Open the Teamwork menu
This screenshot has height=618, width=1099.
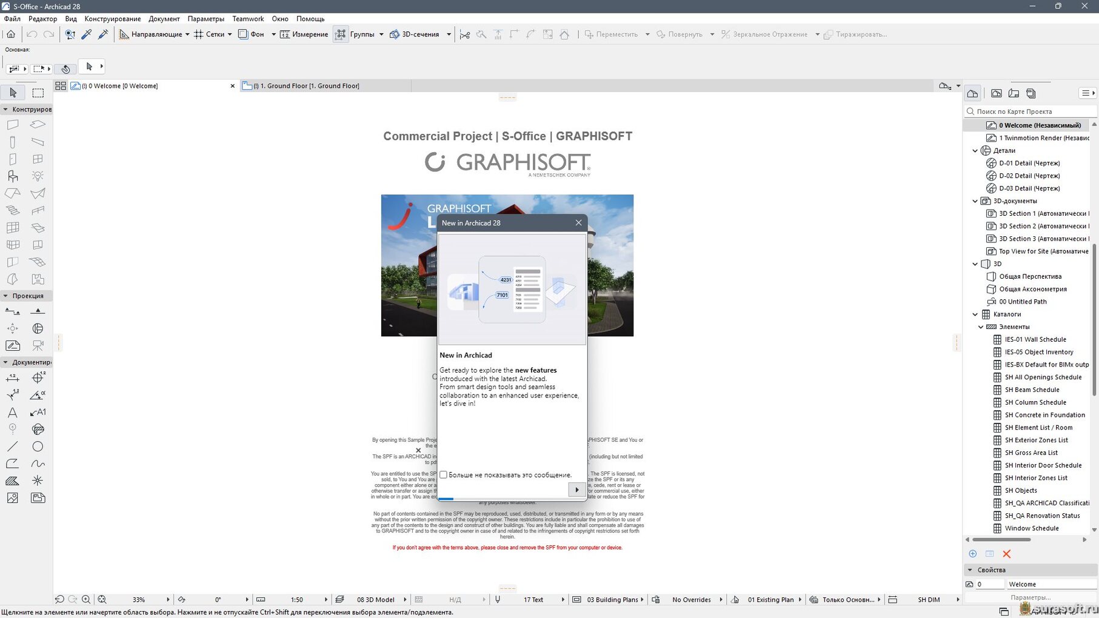click(248, 19)
